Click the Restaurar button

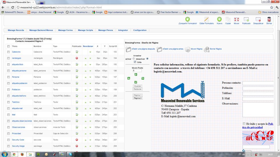[137, 89]
